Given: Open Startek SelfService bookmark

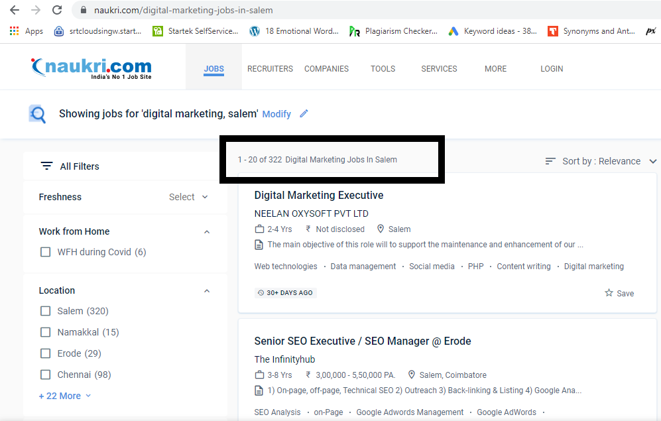Looking at the screenshot, I should tap(195, 30).
